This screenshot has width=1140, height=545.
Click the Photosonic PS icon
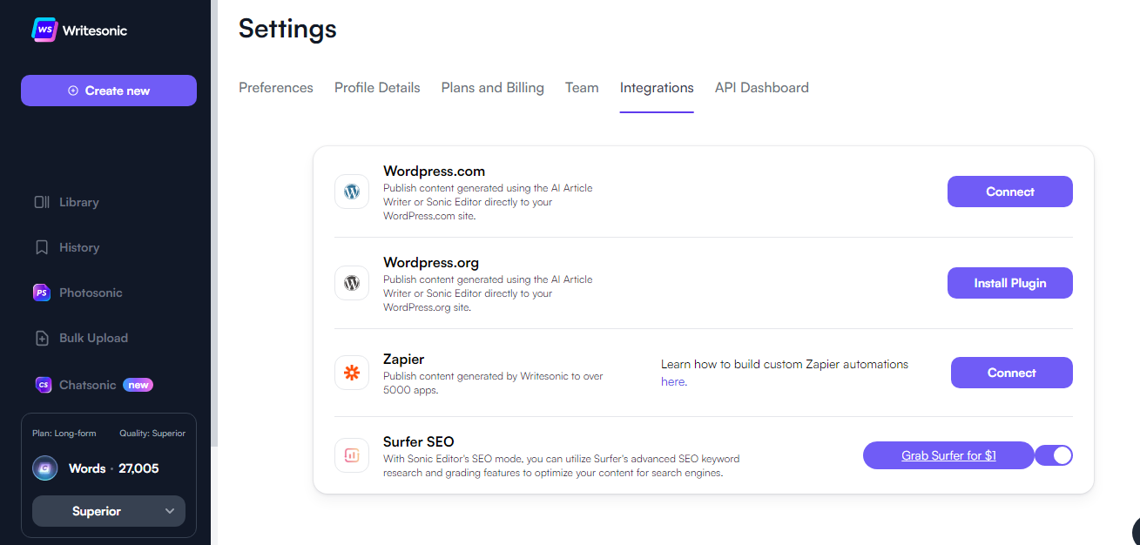[x=42, y=293]
